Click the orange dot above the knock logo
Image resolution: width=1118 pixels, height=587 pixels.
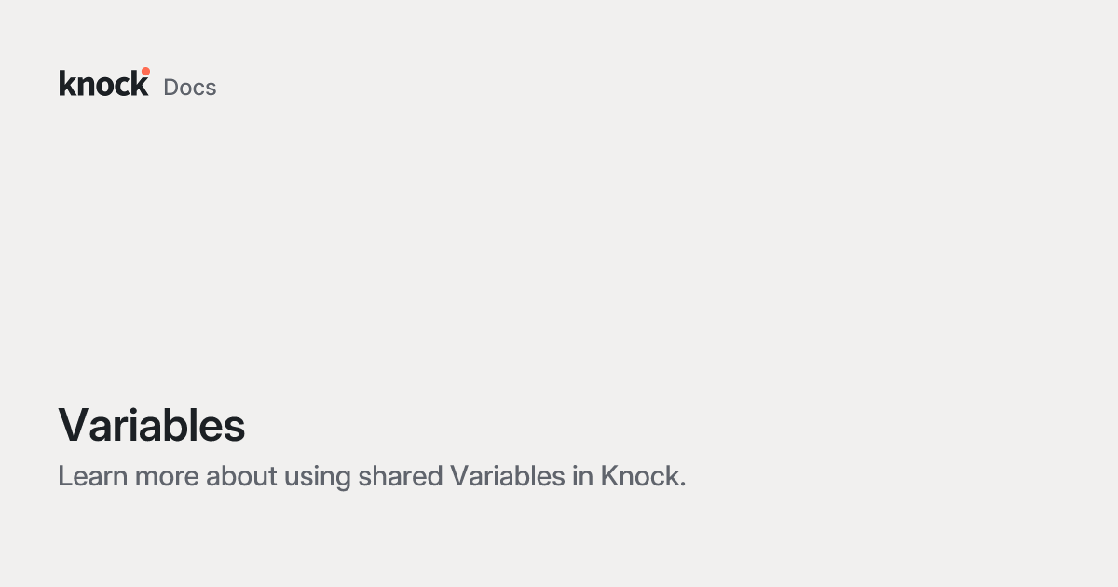(145, 71)
